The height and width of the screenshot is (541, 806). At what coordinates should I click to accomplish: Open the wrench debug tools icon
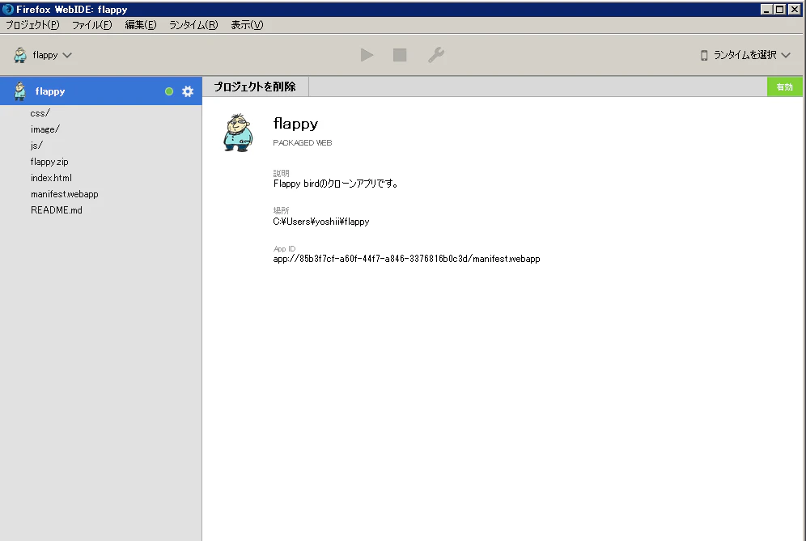[436, 55]
